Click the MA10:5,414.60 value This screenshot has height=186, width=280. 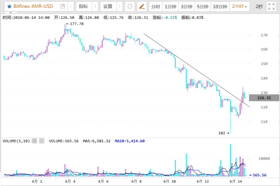tap(130, 141)
